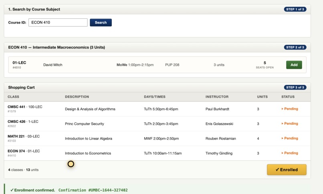Click the CLASS column header
Screen dimensions: 323x194
tap(13, 96)
